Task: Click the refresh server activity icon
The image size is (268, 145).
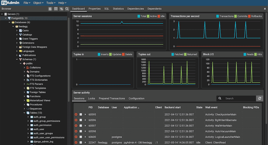Action: point(259,98)
